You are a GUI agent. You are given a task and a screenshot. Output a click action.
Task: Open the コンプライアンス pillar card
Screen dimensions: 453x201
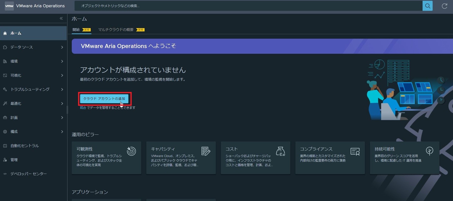[x=330, y=158]
